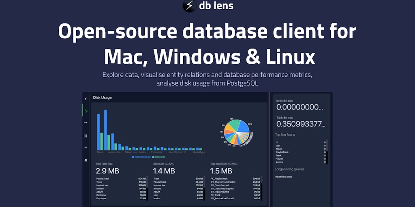Select user row in Top Seq Scans
This screenshot has width=415, height=207.
pos(300,146)
